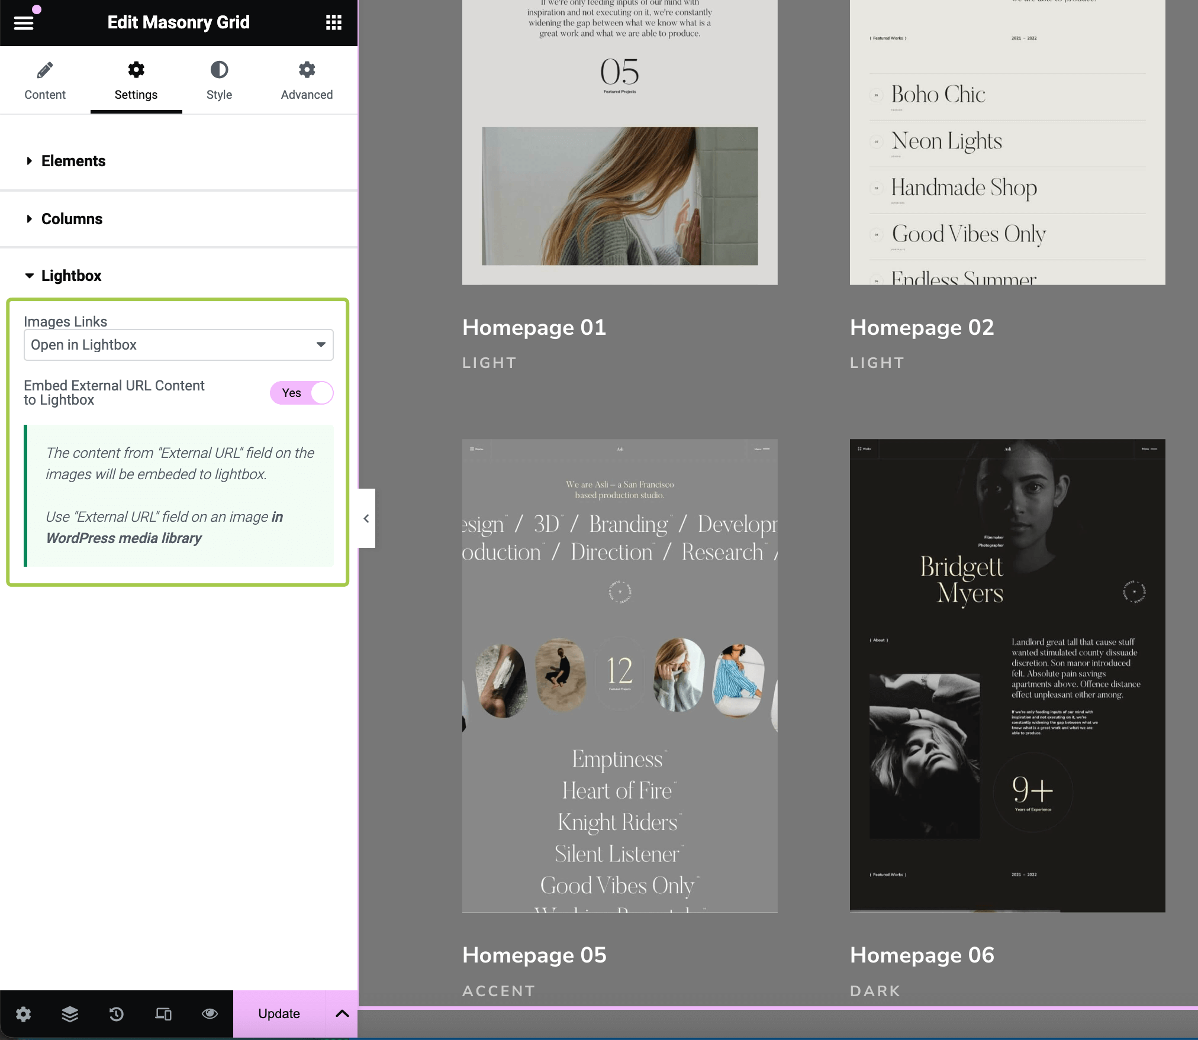Toggle Embed External URL Content switch
Viewport: 1198px width, 1040px height.
302,393
